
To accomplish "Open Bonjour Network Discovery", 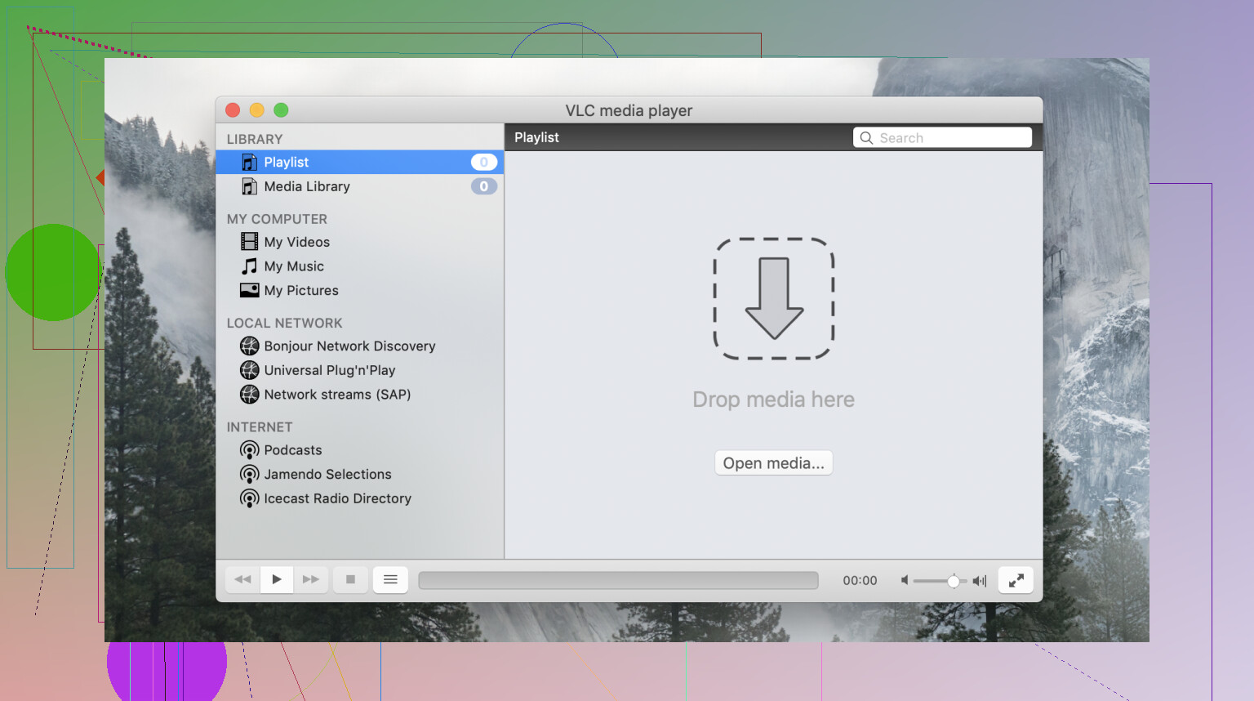I will coord(349,346).
